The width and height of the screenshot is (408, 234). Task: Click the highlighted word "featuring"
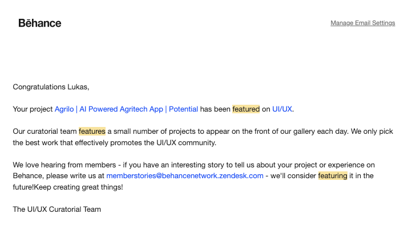point(333,176)
